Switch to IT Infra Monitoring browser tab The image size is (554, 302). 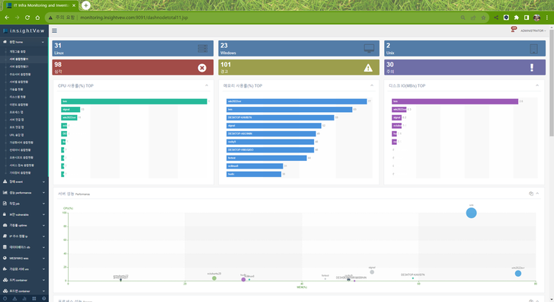click(x=40, y=5)
